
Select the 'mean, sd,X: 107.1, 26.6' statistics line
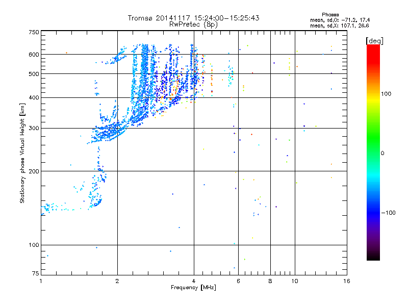coord(339,25)
